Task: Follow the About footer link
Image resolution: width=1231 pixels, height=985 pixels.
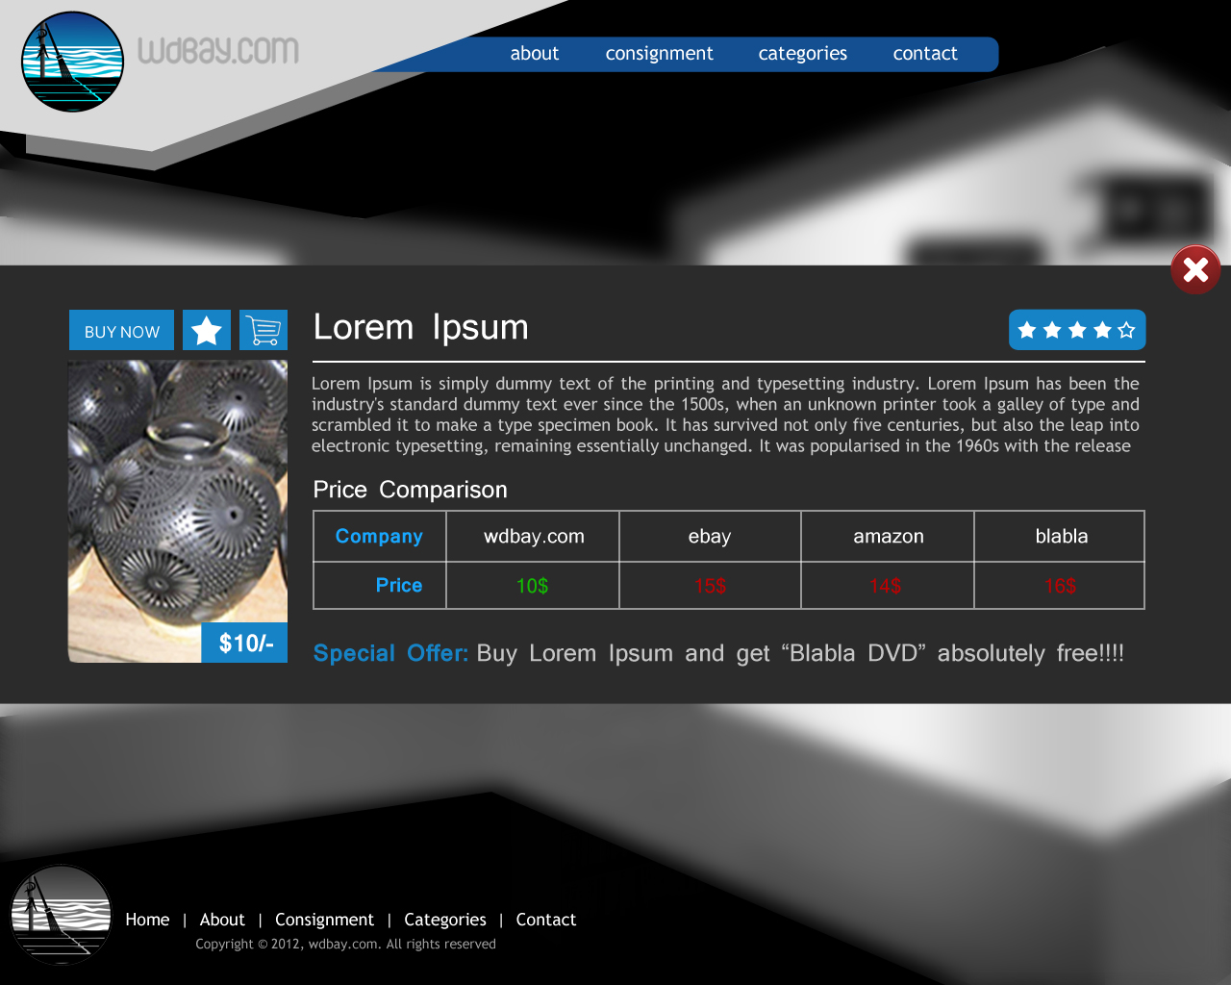Action: (222, 920)
